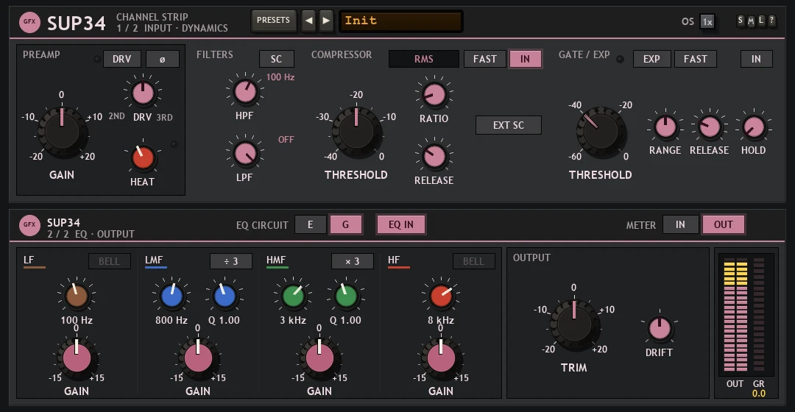Select medium M interface size
The image size is (795, 412).
point(751,21)
